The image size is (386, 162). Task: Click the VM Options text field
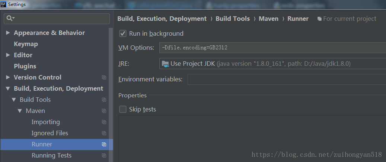(273, 48)
